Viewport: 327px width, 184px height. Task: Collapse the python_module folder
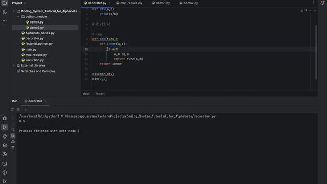point(18,16)
